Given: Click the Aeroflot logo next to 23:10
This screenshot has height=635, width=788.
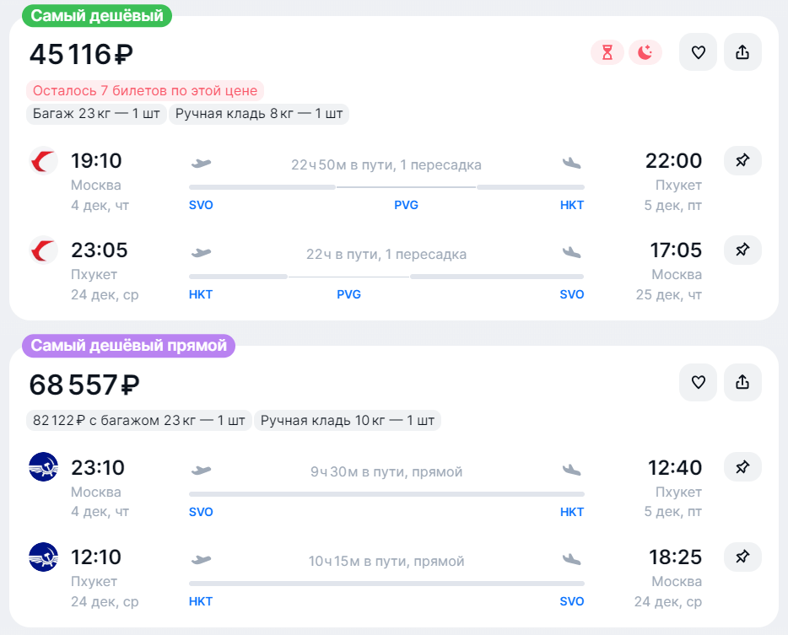Looking at the screenshot, I should (x=43, y=466).
